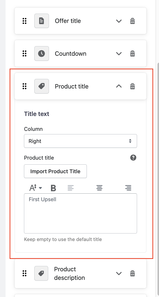
Task: Open the Product title help icon
Action: pos(133,158)
